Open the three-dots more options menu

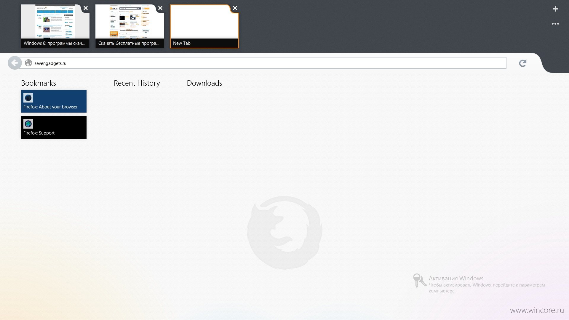pos(555,24)
